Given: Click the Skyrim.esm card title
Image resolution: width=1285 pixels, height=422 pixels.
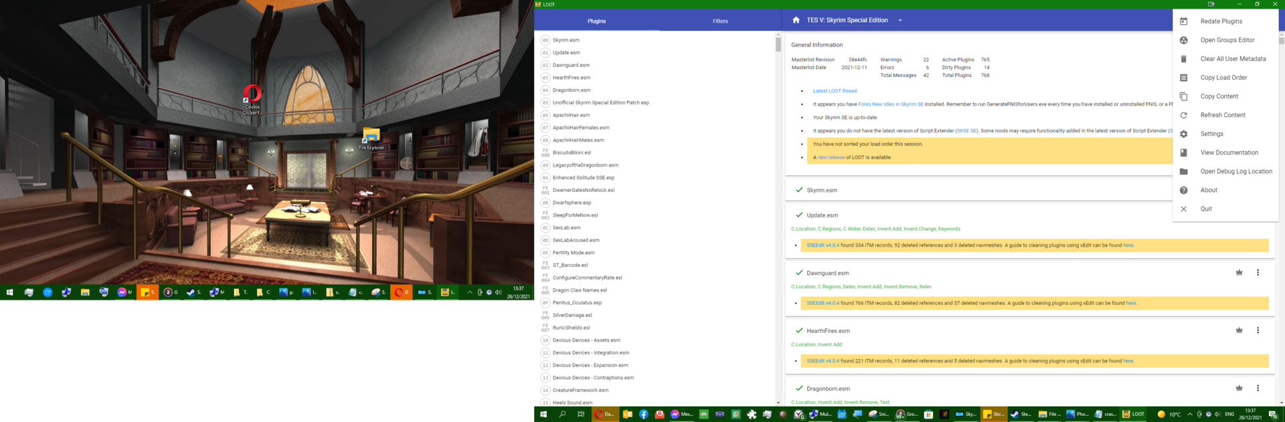Looking at the screenshot, I should (x=822, y=191).
